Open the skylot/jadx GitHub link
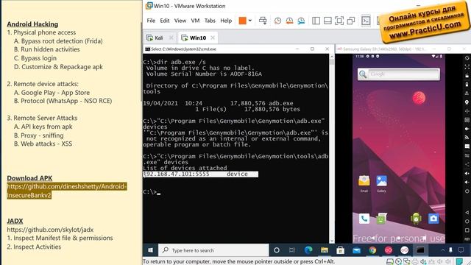This screenshot has height=265, width=471. (x=50, y=230)
